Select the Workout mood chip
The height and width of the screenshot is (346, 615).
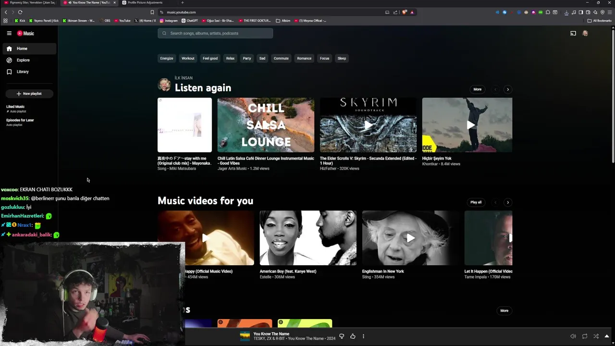point(188,58)
